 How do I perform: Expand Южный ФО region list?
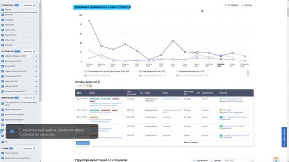pyautogui.click(x=36, y=66)
